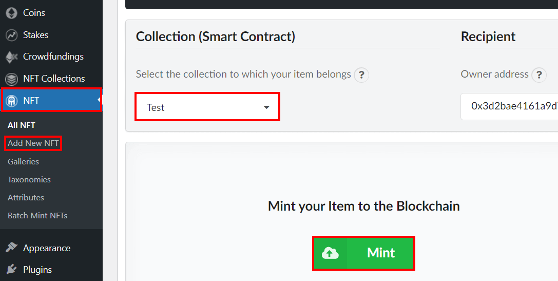558x281 pixels.
Task: Click the NFT Collections stacked layers icon
Action: coord(11,79)
